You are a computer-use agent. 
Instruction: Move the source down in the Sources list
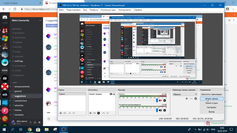(x=107, y=113)
